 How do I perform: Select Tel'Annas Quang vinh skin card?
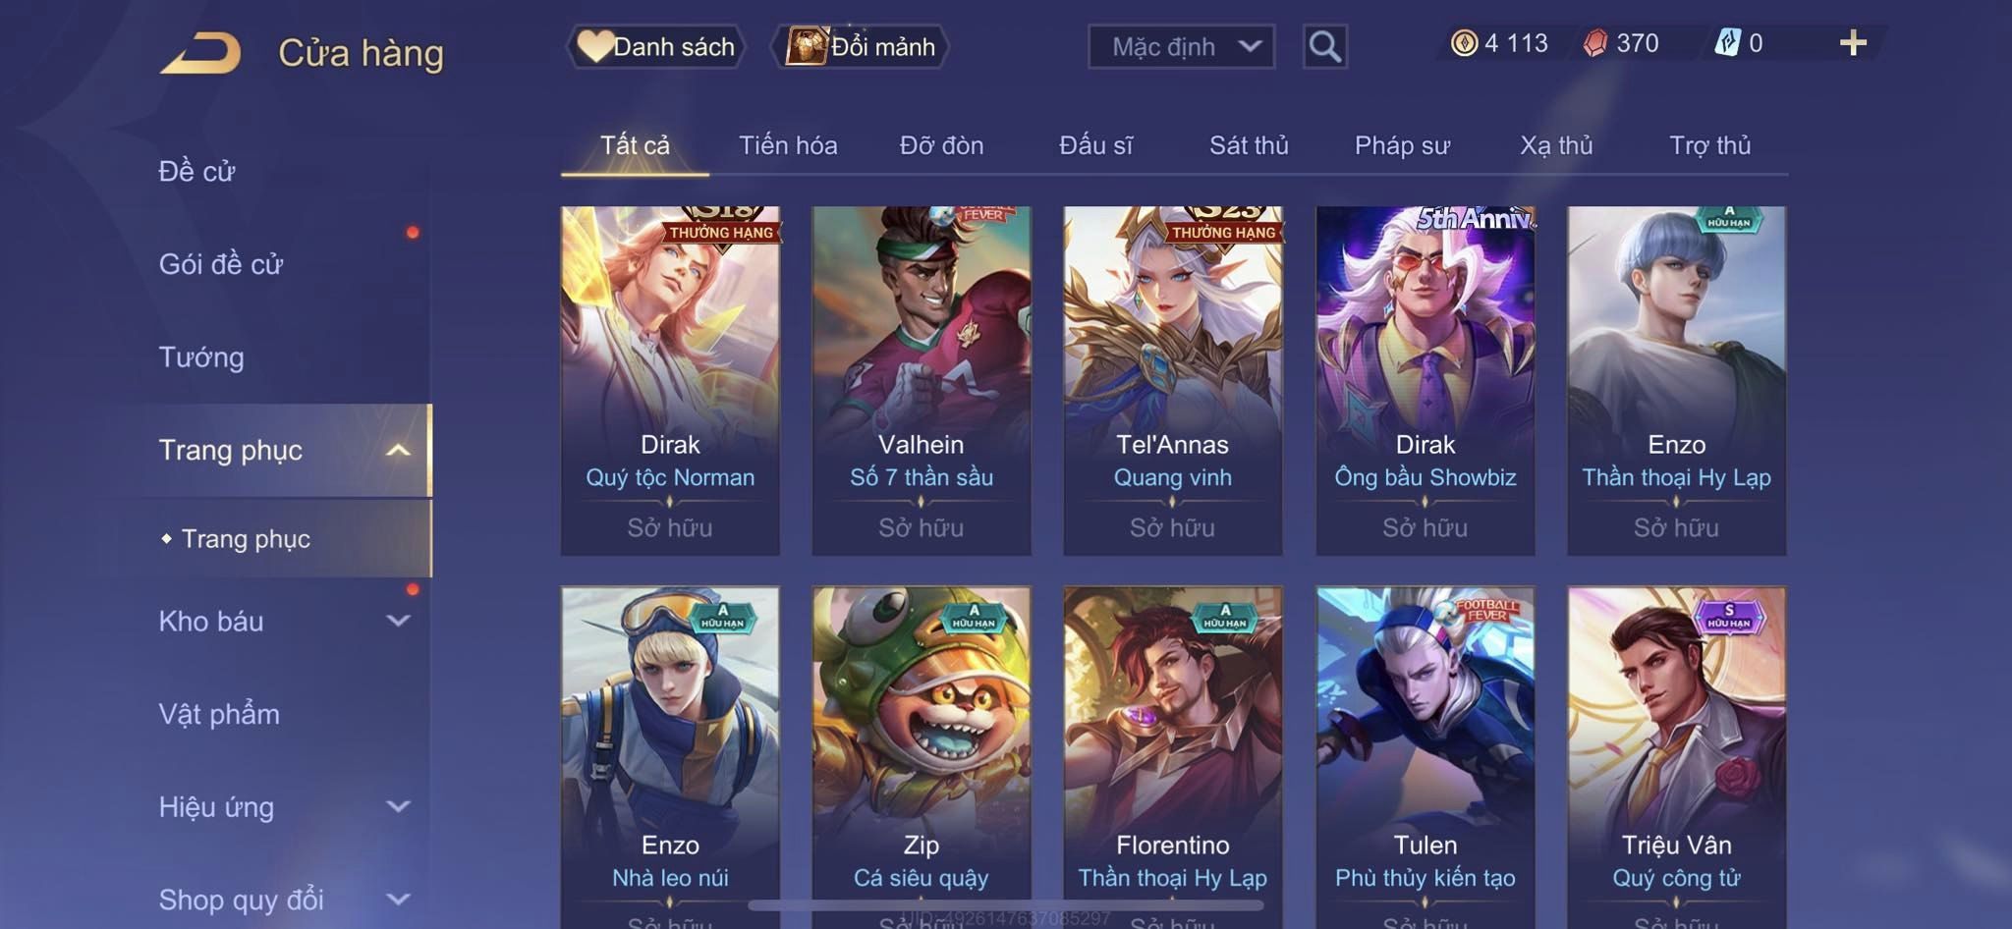coord(1172,381)
